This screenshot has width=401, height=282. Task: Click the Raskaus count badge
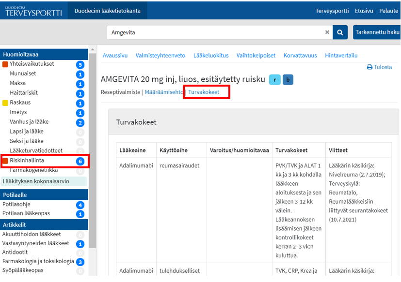click(x=80, y=104)
